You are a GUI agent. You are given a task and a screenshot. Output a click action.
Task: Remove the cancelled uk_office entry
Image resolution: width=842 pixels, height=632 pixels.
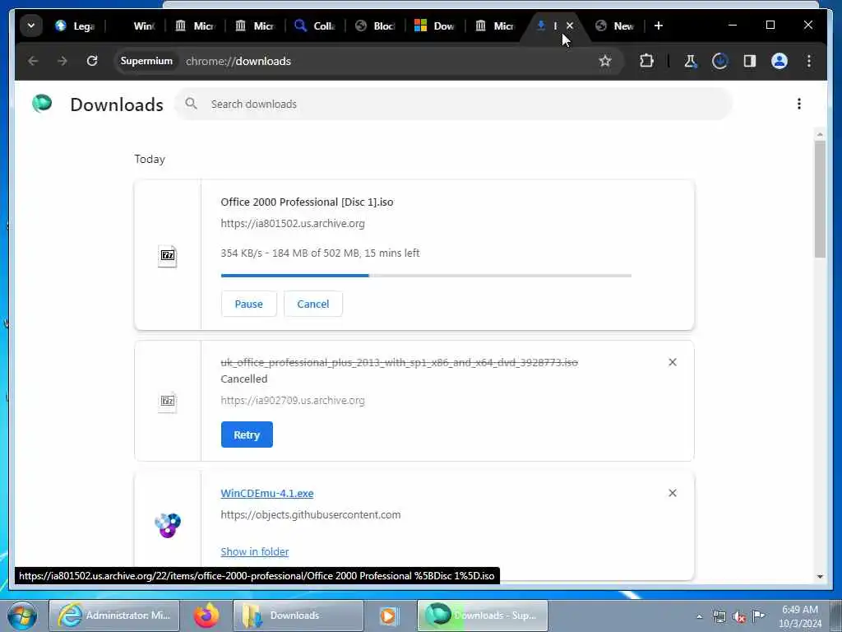[673, 362]
